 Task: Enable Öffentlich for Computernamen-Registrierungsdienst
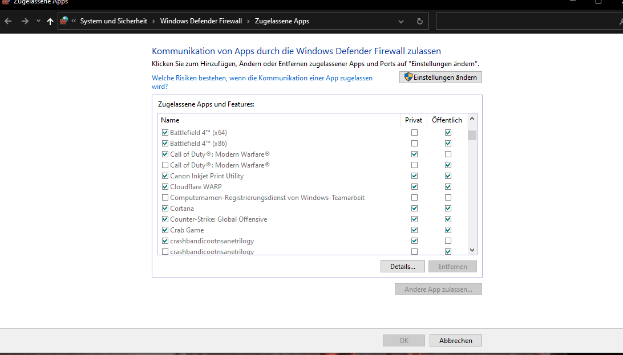coord(448,198)
